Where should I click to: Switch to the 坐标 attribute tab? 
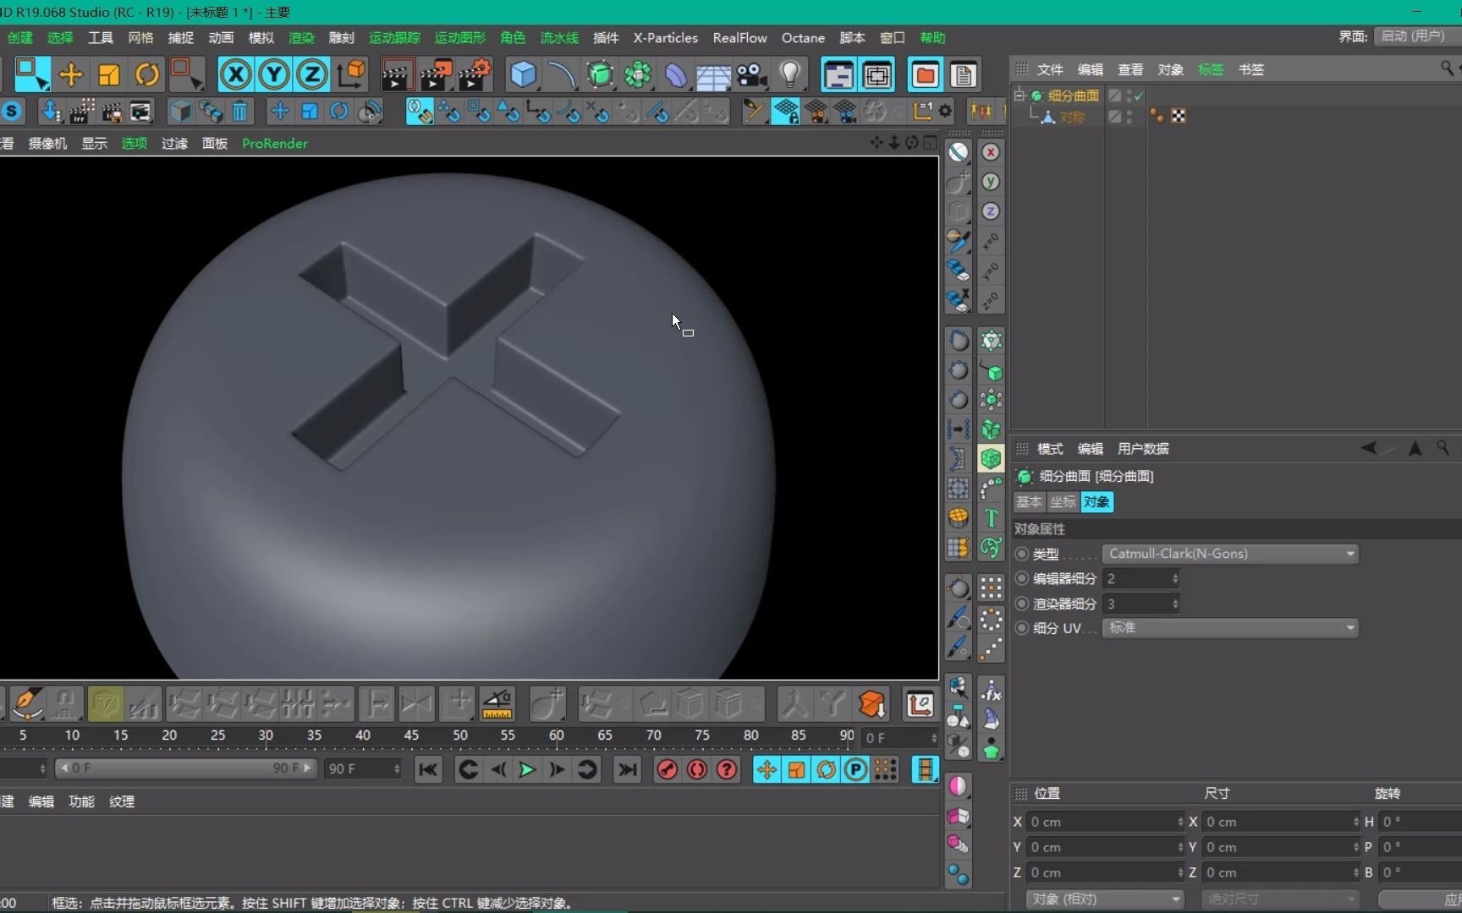pyautogui.click(x=1063, y=501)
